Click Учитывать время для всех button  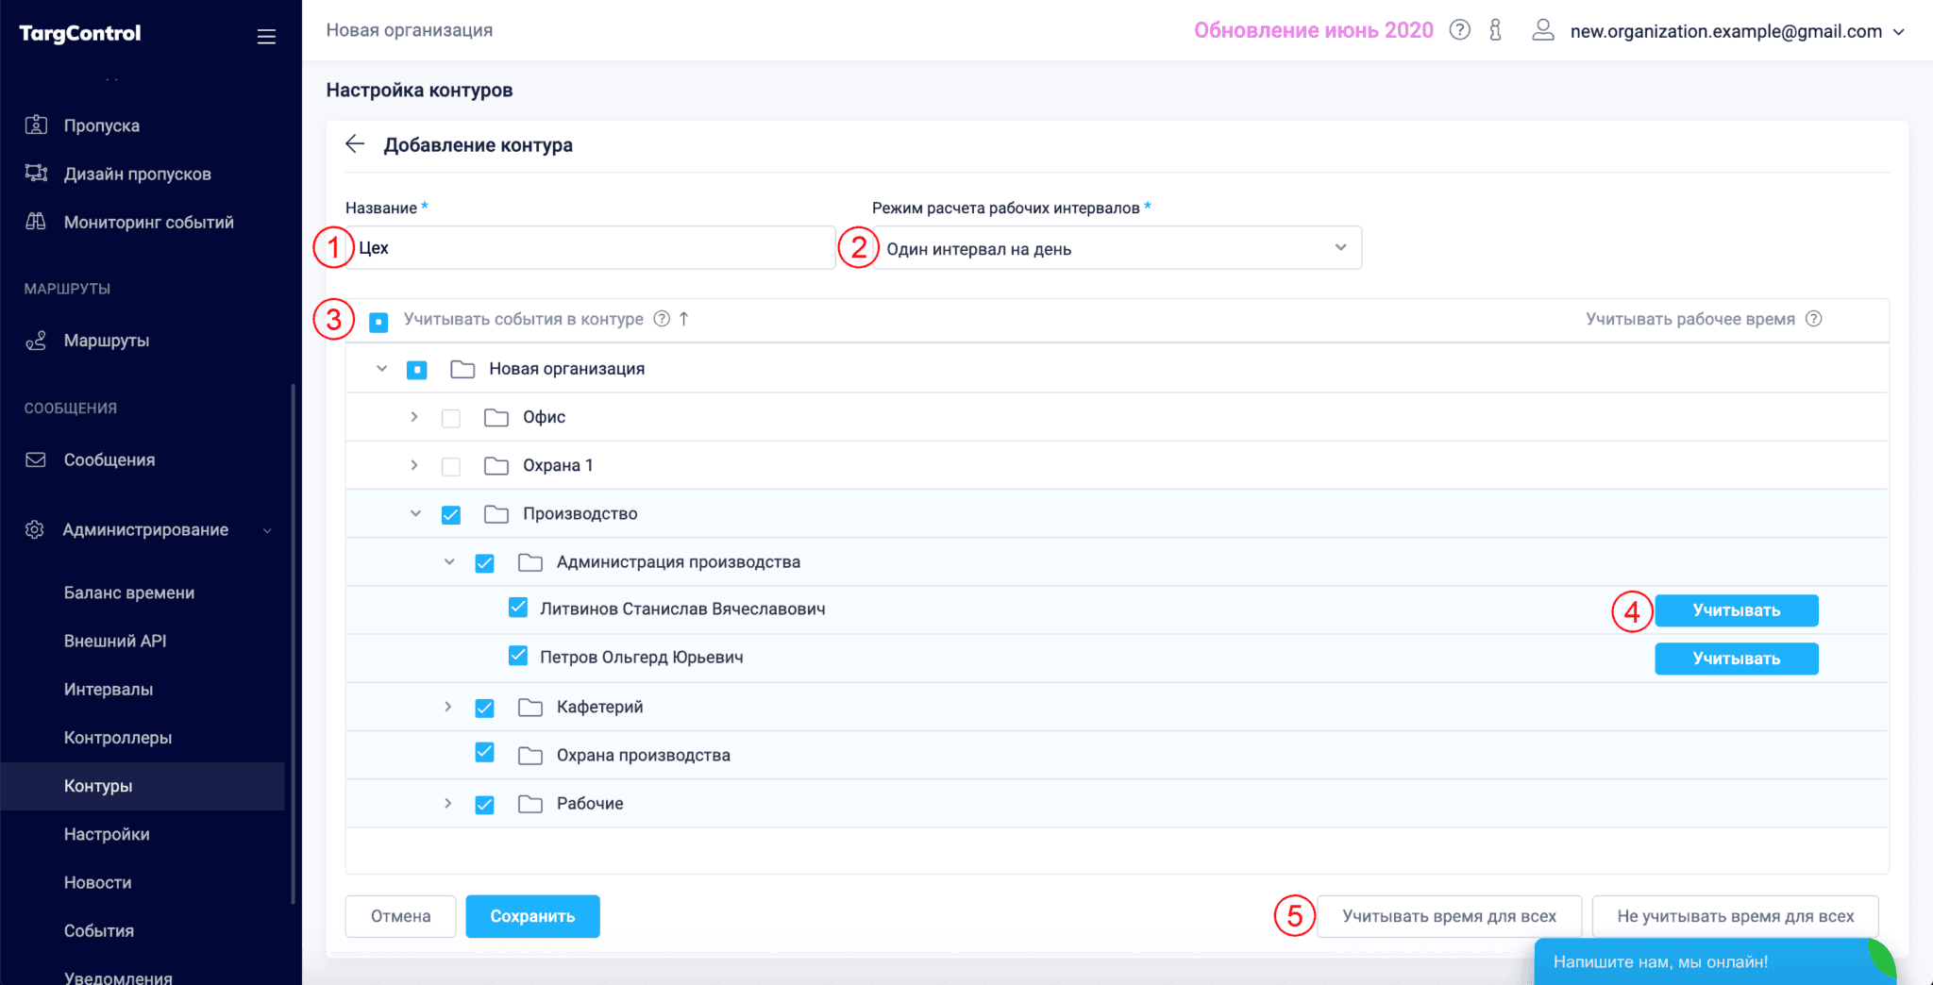tap(1448, 916)
